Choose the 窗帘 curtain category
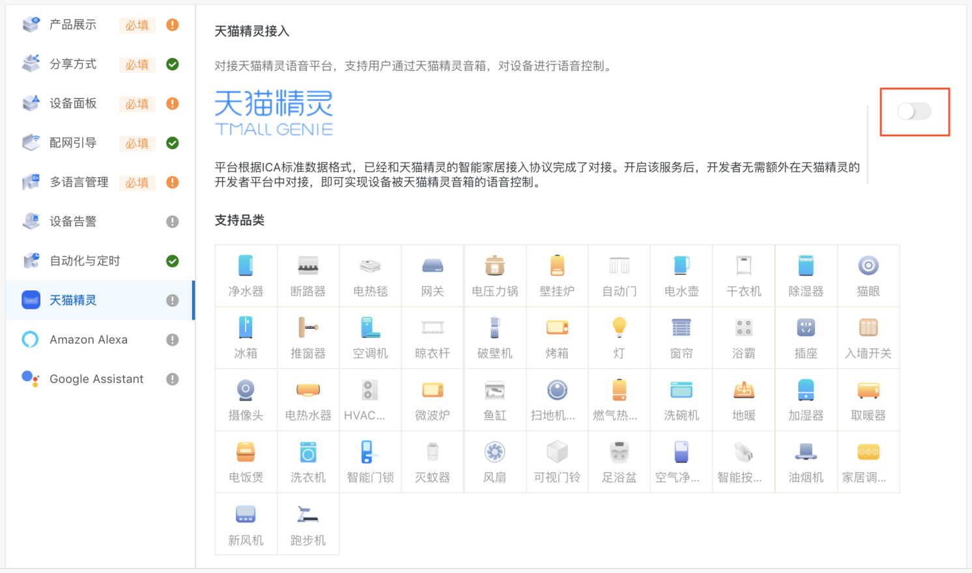The image size is (972, 573). pyautogui.click(x=681, y=337)
